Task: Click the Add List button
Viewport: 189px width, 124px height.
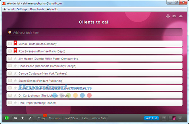Action: [152, 118]
